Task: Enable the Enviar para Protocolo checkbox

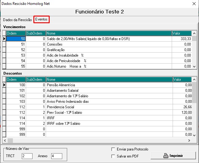Action: point(113,149)
